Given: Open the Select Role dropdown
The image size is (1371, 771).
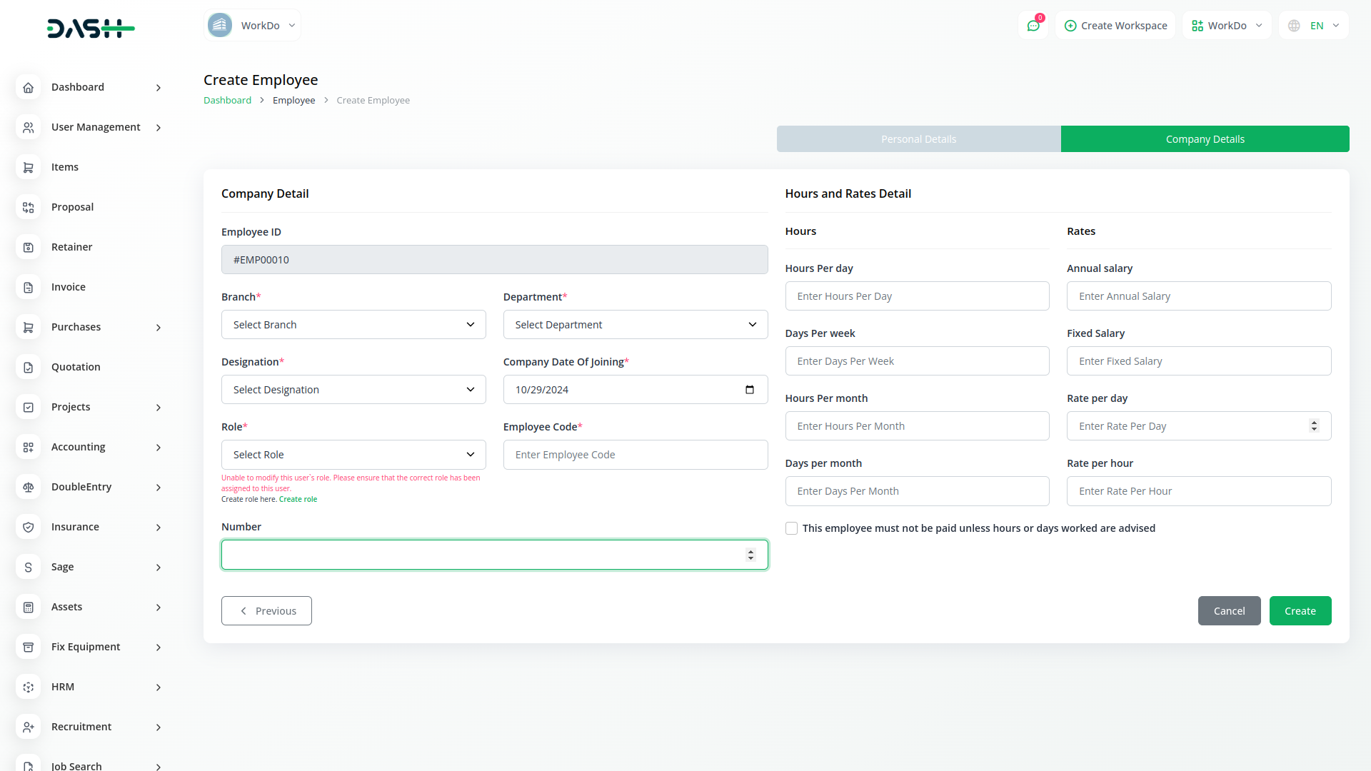Looking at the screenshot, I should point(353,455).
